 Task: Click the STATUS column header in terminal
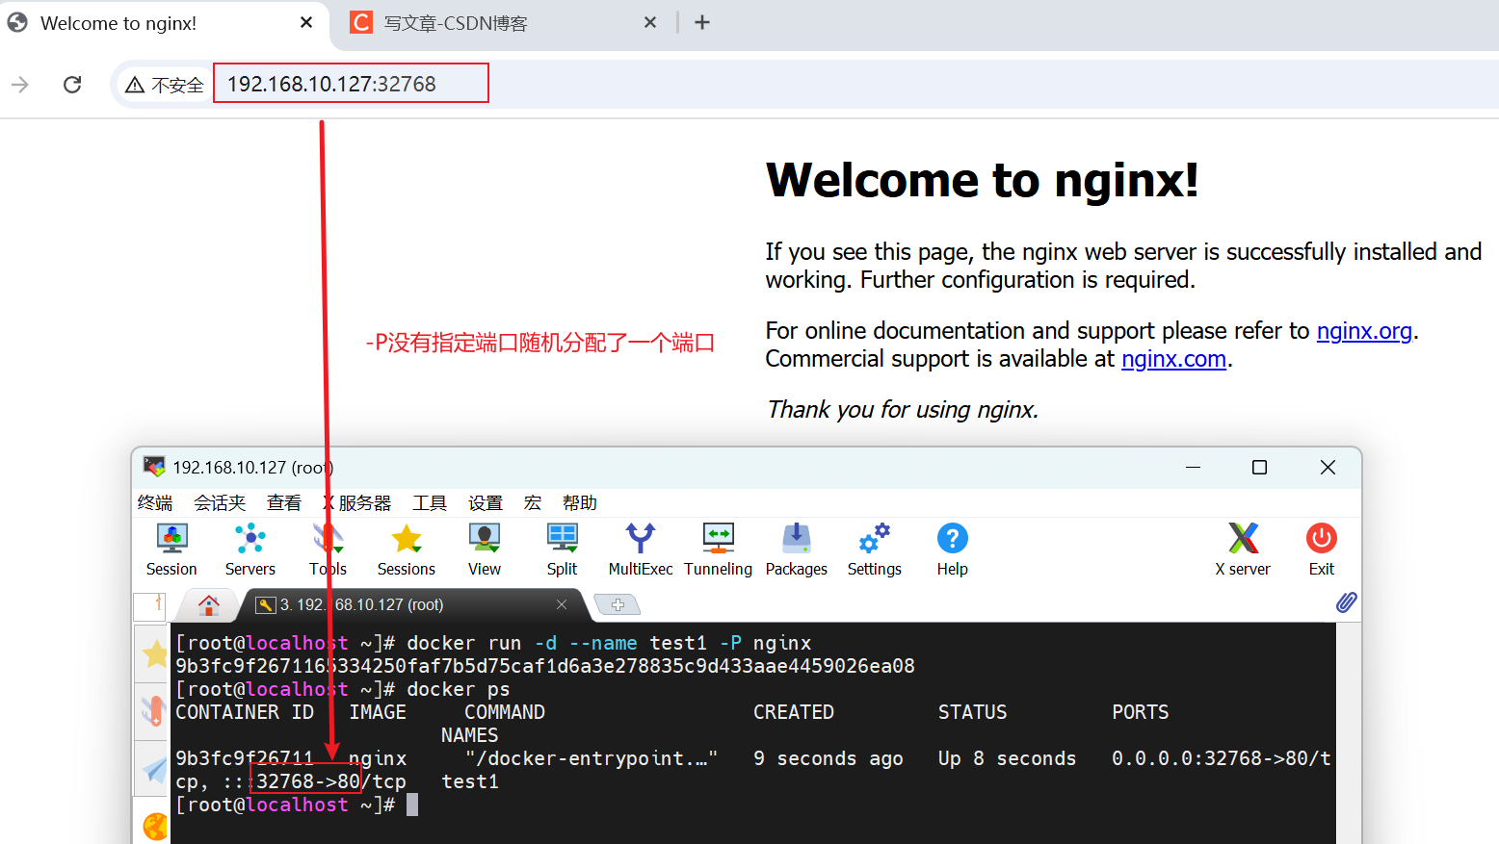click(973, 712)
